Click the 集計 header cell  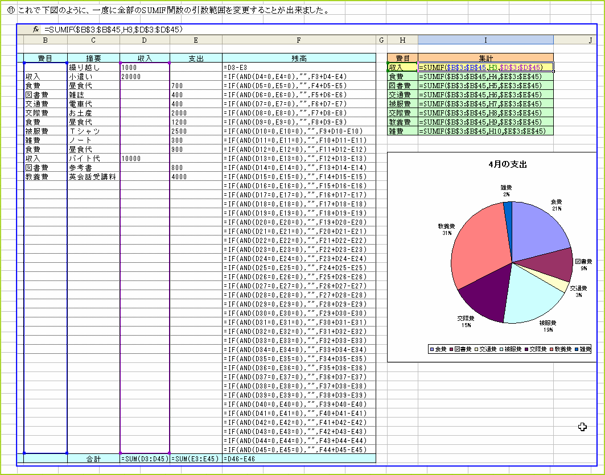point(485,58)
